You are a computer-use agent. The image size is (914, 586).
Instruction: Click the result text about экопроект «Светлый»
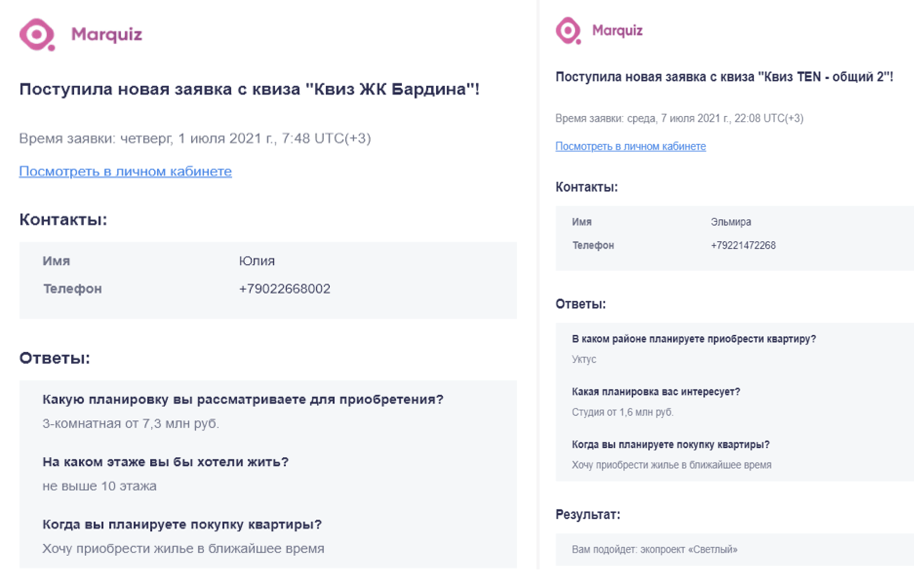coord(654,549)
